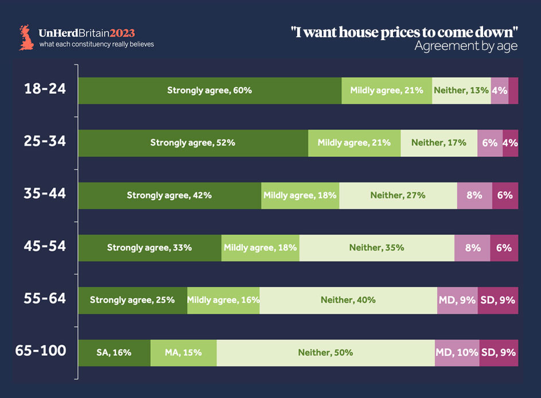Click the "Agreement by age" subtitle
This screenshot has width=541, height=398.
(466, 46)
